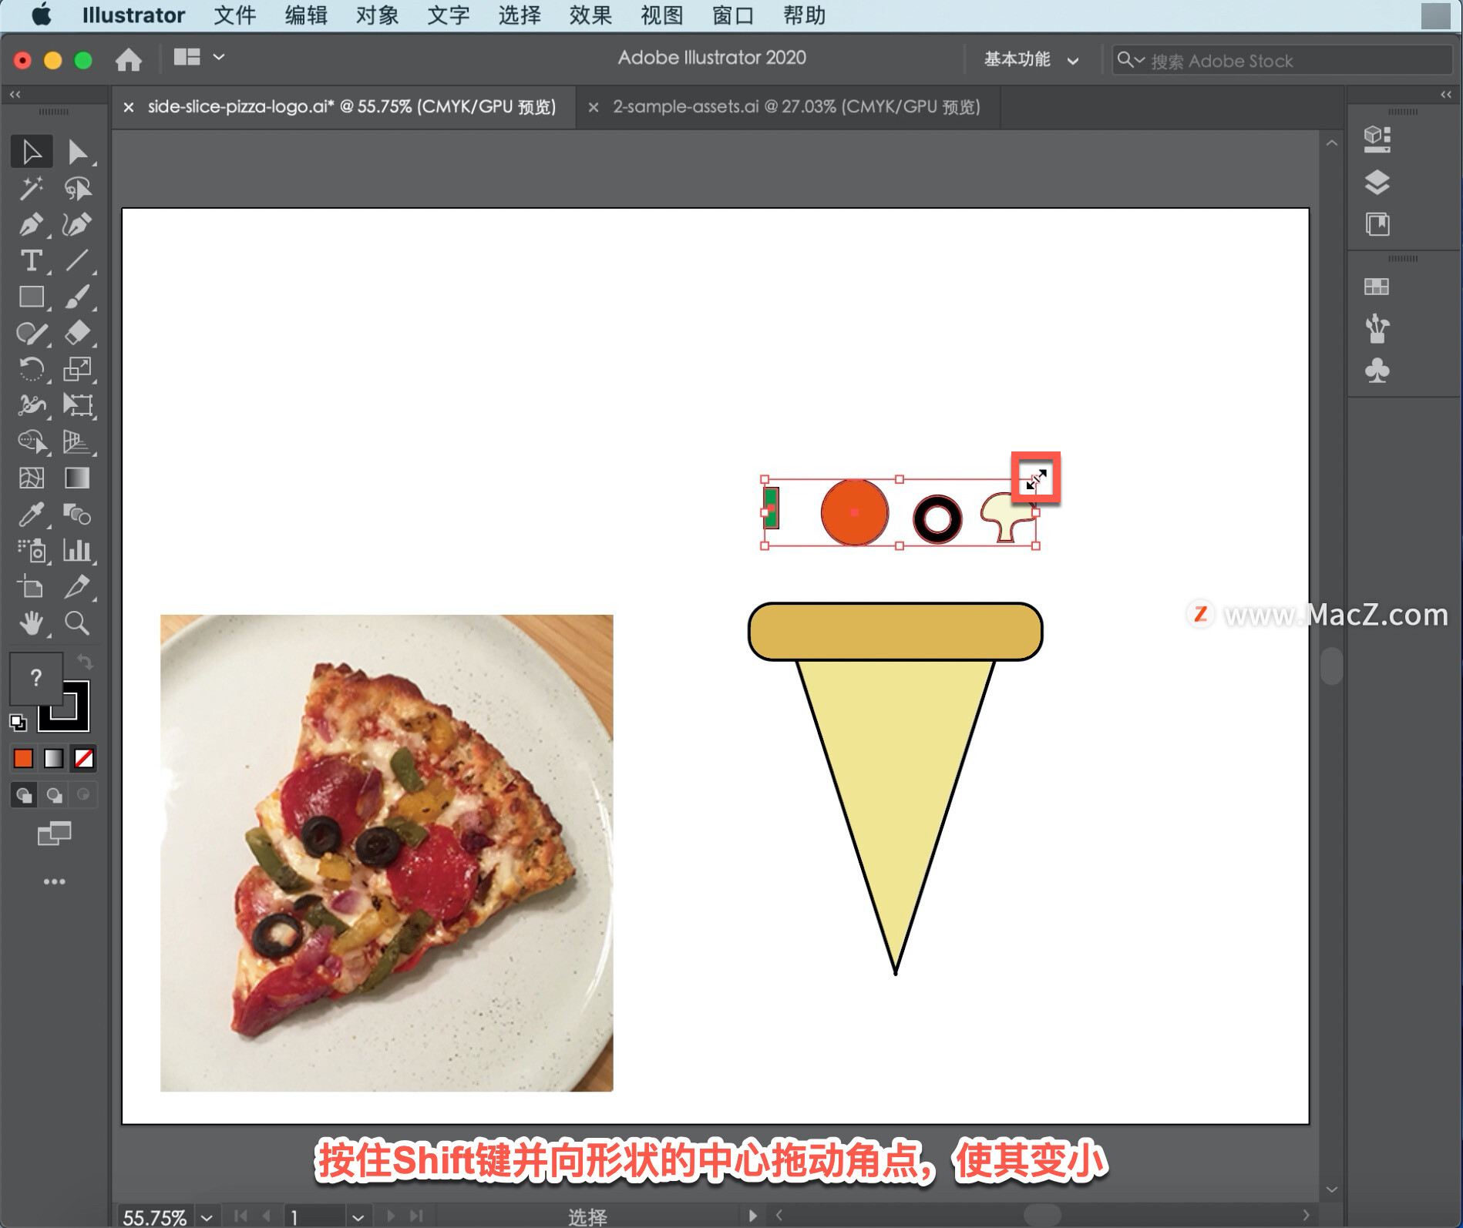Screen dimensions: 1463x1228
Task: Select the Slice tool
Action: (77, 586)
